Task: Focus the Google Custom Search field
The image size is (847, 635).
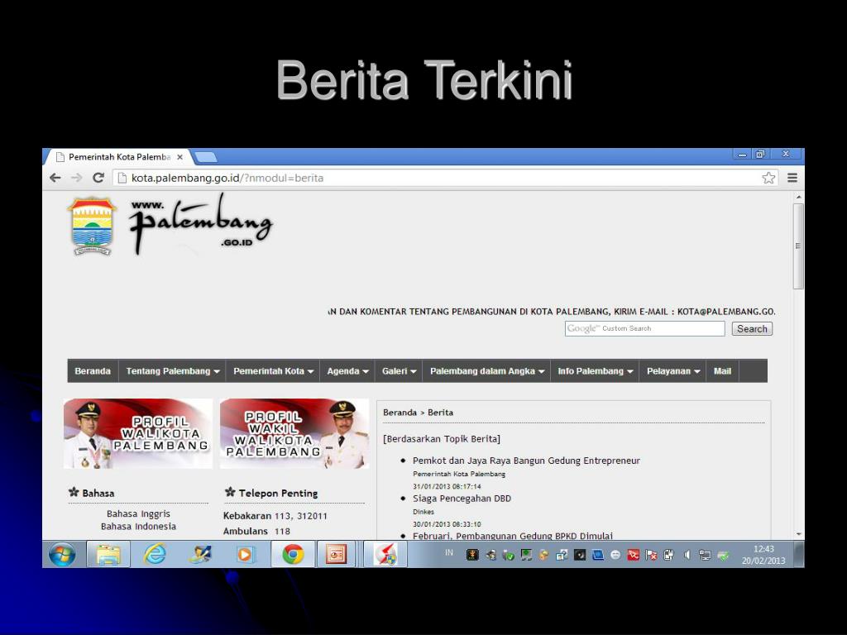Action: [x=645, y=328]
